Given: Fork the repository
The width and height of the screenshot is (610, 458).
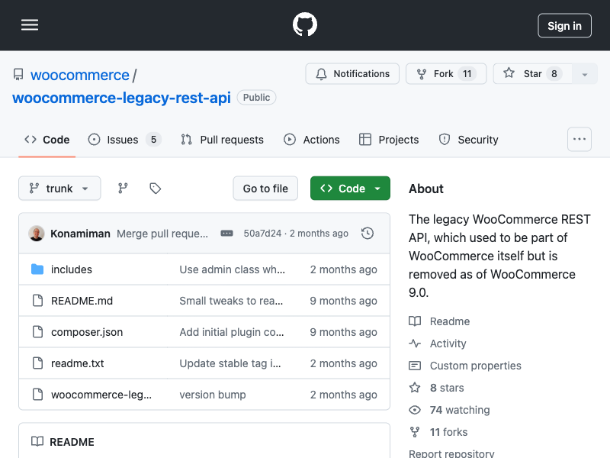Looking at the screenshot, I should [x=446, y=73].
